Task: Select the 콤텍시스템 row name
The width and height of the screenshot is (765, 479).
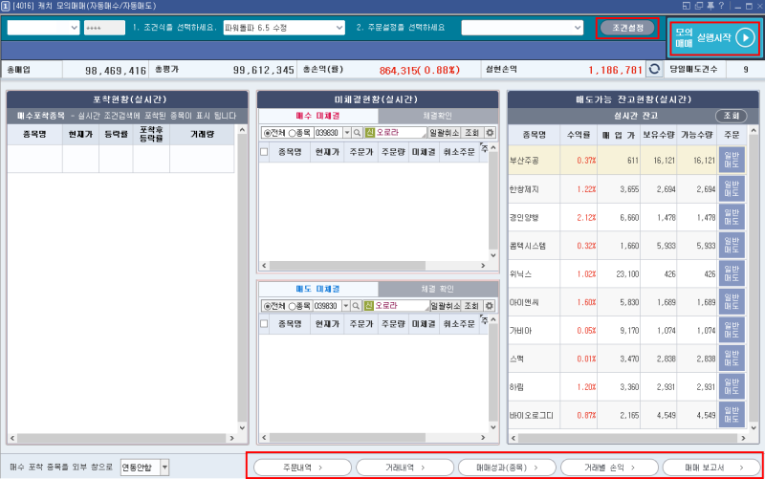Action: pos(527,246)
